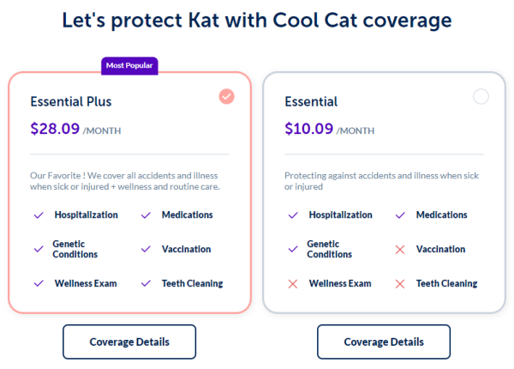The image size is (514, 369).
Task: Click the $28.09 monthly price
Action: click(55, 129)
